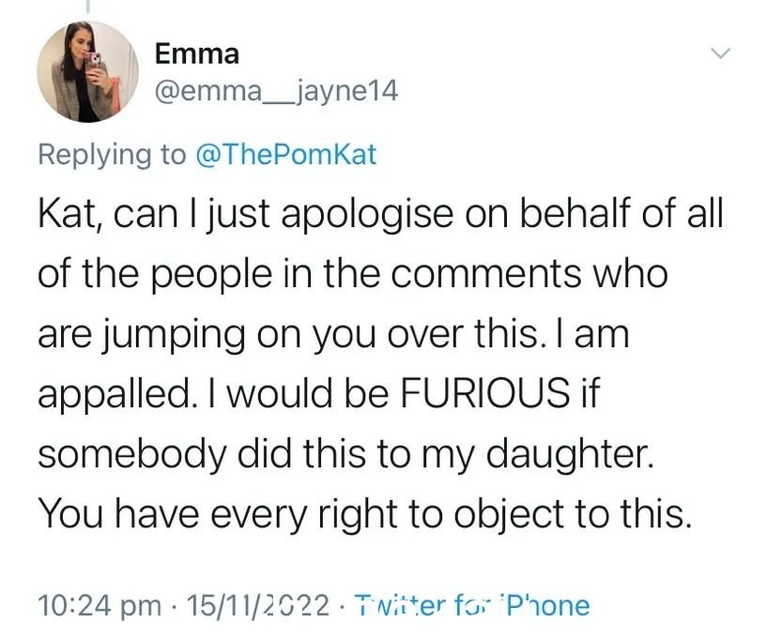Open the @ThePomKat profile link
This screenshot has width=766, height=638.
285,155
